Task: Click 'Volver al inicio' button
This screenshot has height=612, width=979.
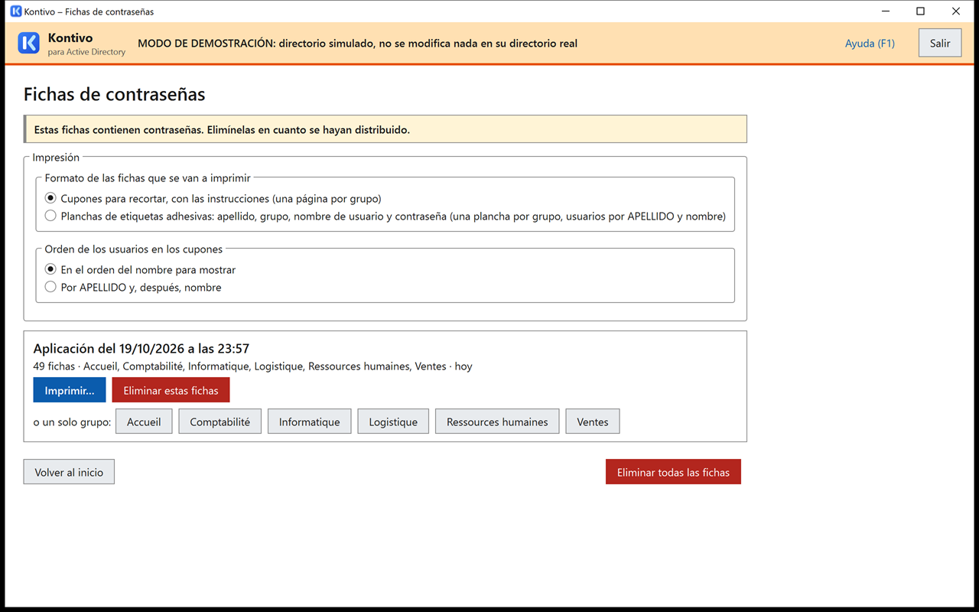Action: point(69,472)
